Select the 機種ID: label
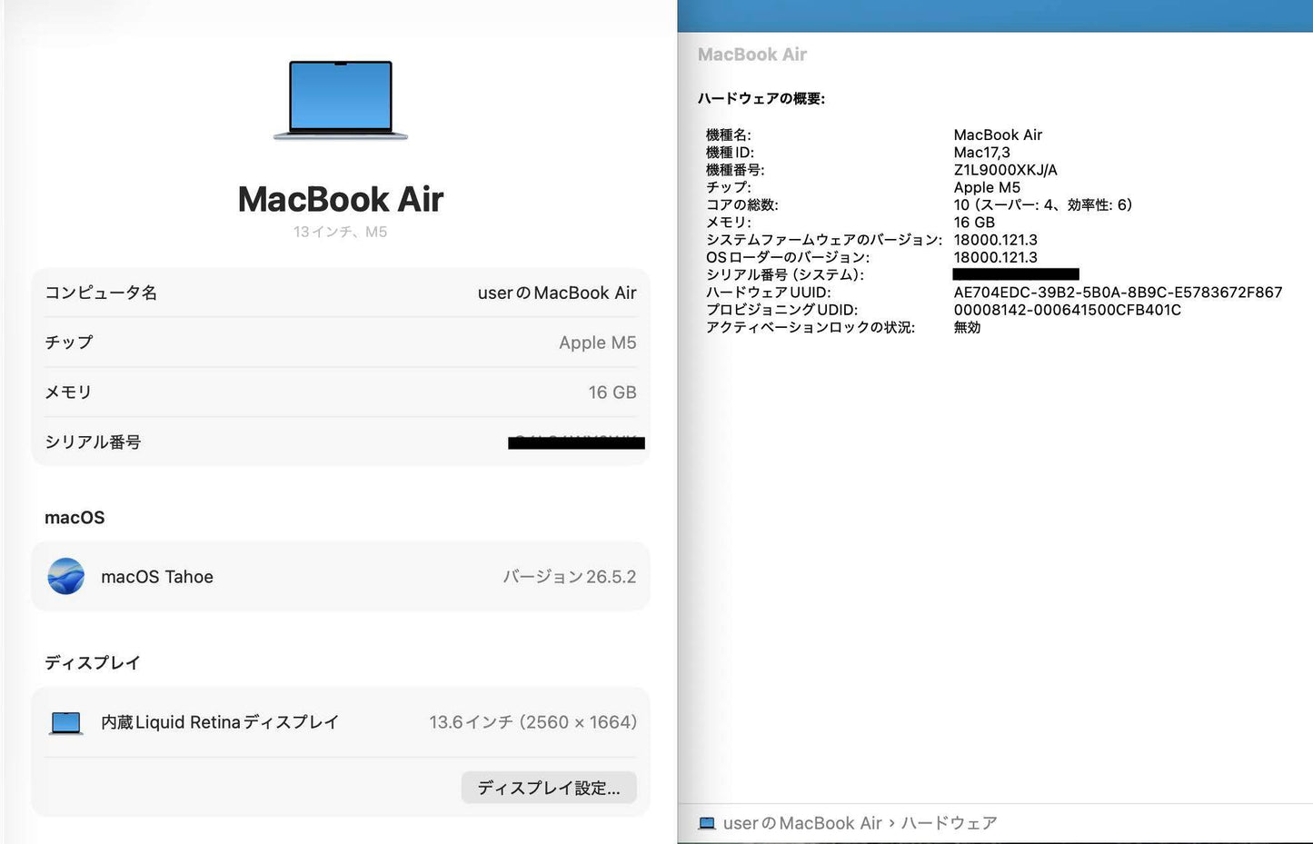The height and width of the screenshot is (844, 1313). coord(730,153)
